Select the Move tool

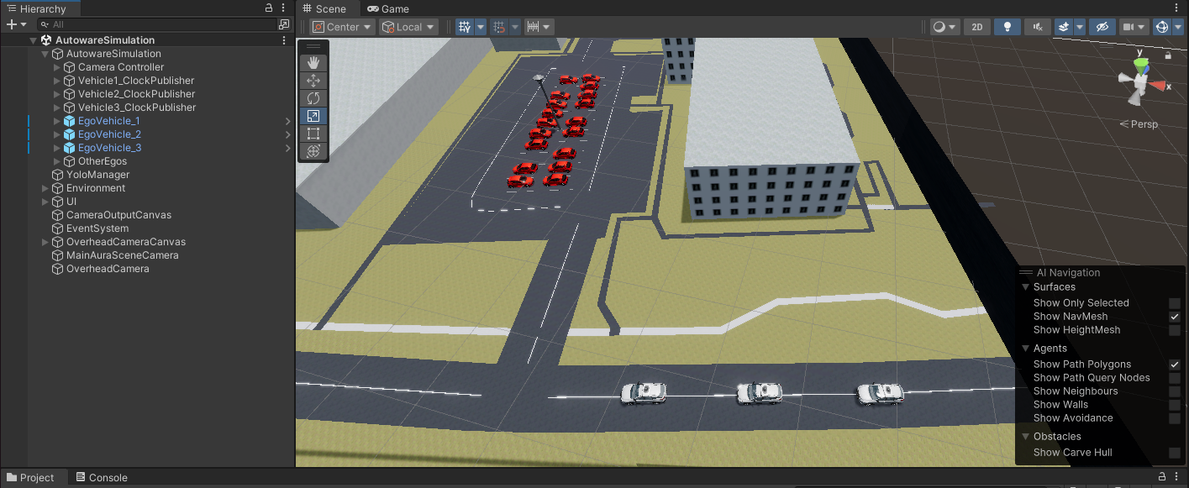pos(313,81)
